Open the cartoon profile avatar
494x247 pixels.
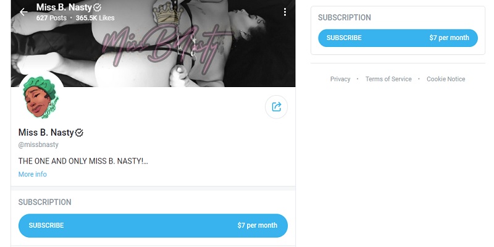[41, 96]
